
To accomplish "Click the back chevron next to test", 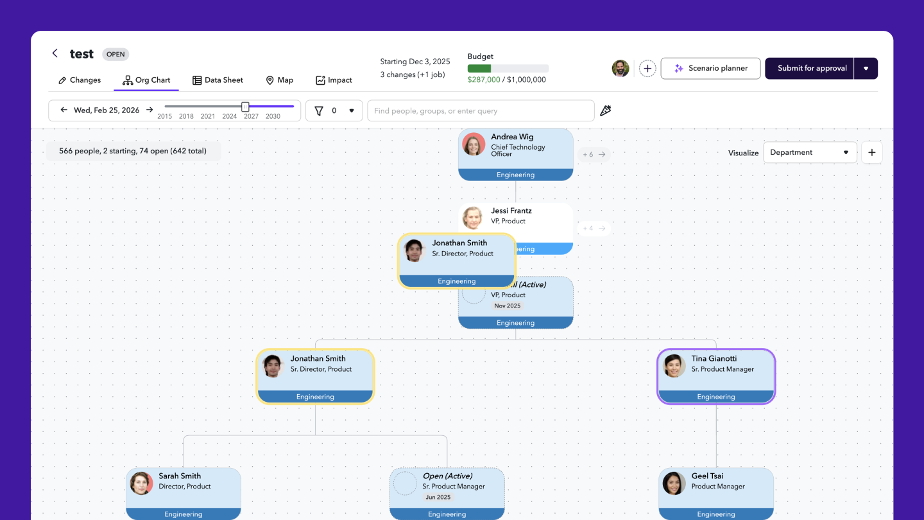I will 55,53.
